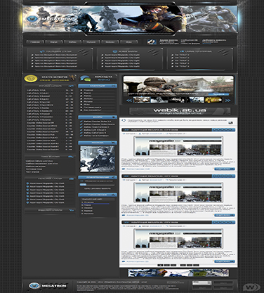This screenshot has height=293, width=264.
Task: Open the chat bubbles icon beside server status
Action: pyautogui.click(x=85, y=78)
